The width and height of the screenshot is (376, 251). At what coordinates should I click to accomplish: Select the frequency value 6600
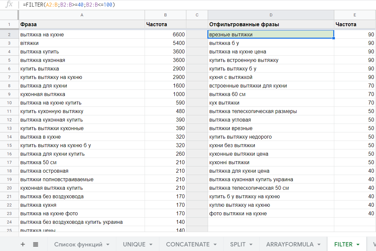(x=165, y=35)
